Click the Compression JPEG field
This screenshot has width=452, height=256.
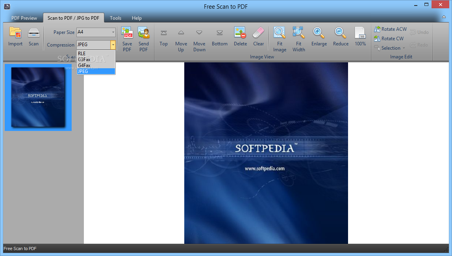coord(93,45)
